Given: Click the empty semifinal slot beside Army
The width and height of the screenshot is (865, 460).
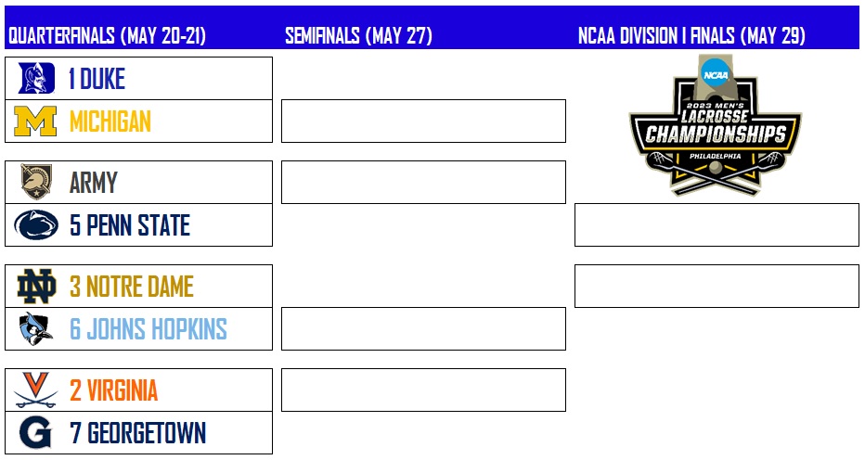Looking at the screenshot, I should [x=423, y=182].
